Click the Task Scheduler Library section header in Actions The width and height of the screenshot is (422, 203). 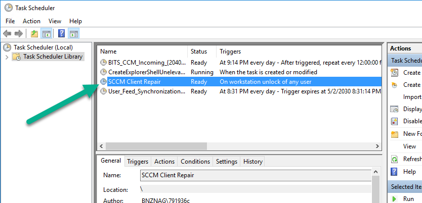click(405, 61)
